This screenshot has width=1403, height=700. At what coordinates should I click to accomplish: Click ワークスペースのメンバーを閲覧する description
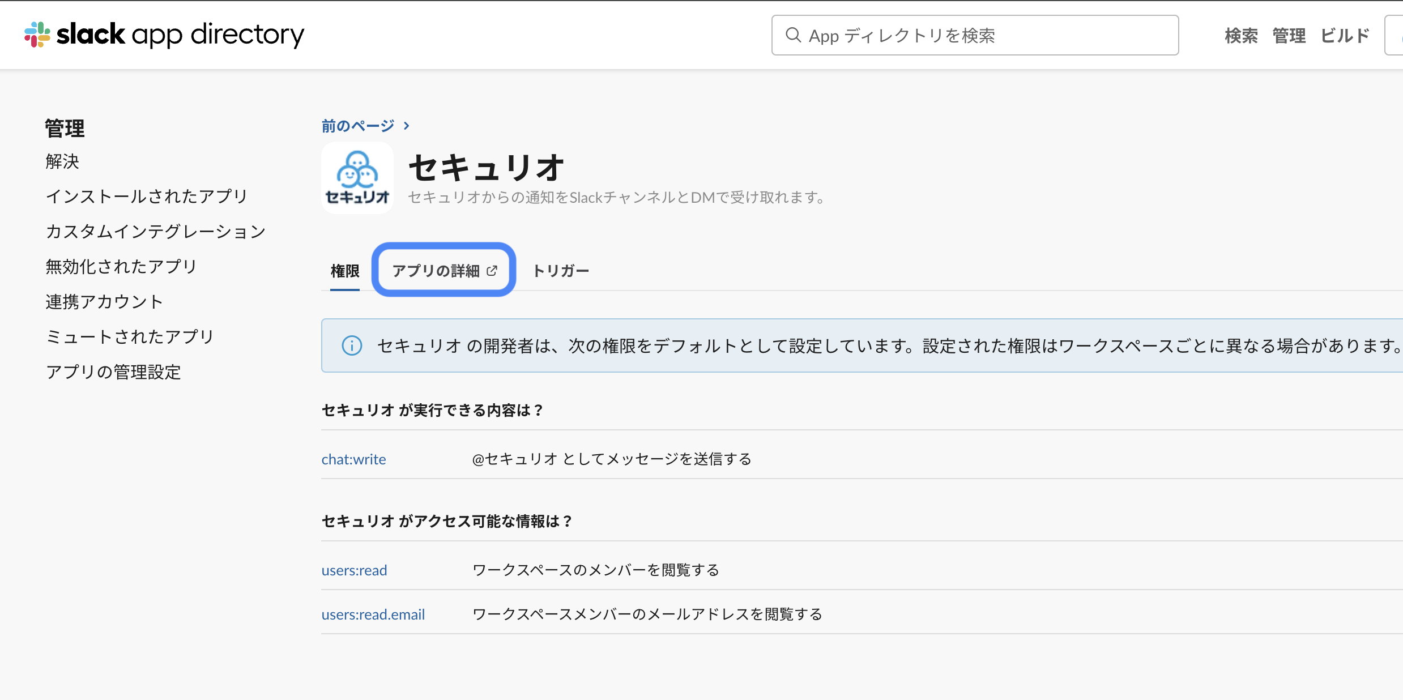[596, 570]
